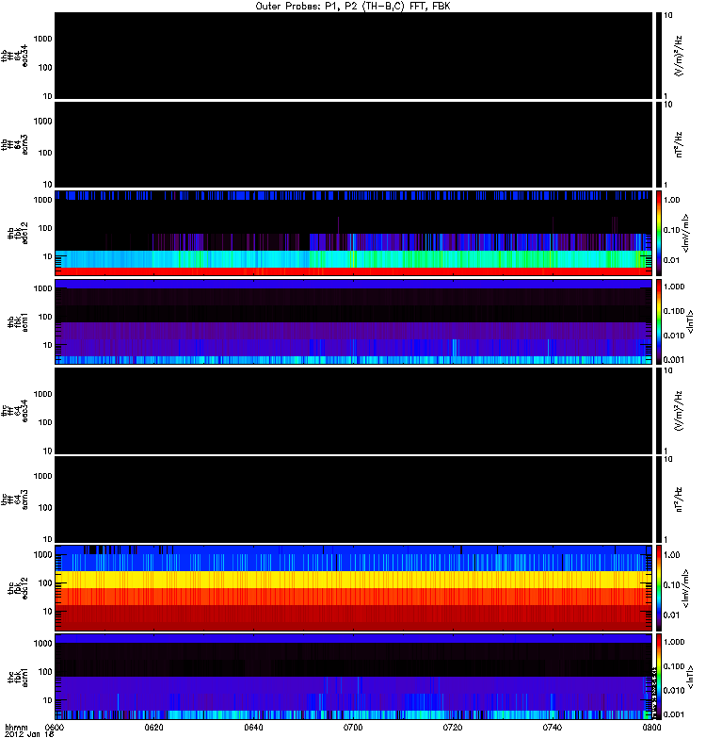Image resolution: width=706 pixels, height=754 pixels.
Task: Click inside the thc fbk scm1 spectrogram panel
Action: 353,677
